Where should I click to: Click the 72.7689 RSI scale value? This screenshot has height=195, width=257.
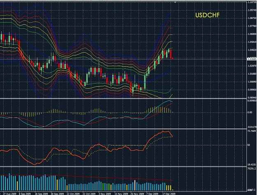pos(252,131)
